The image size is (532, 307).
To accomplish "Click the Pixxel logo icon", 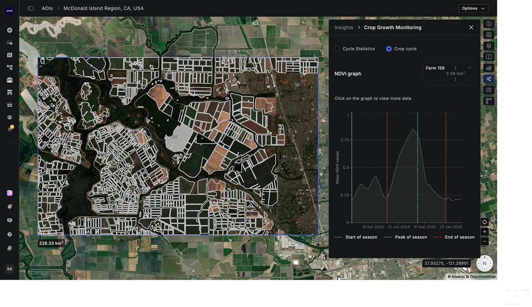I will [x=10, y=11].
